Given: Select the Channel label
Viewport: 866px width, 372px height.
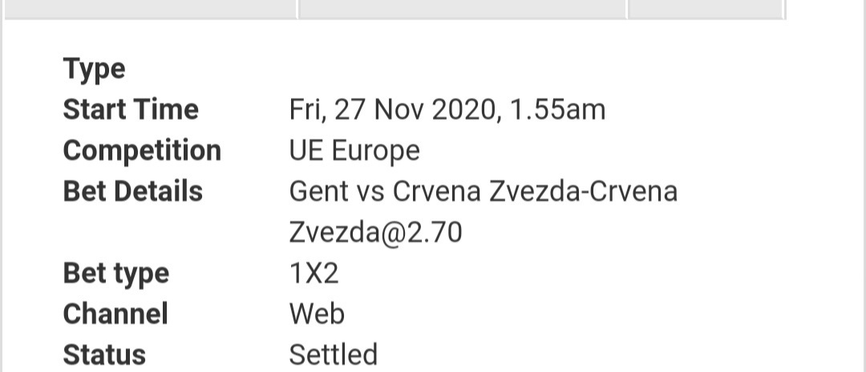Looking at the screenshot, I should point(115,313).
